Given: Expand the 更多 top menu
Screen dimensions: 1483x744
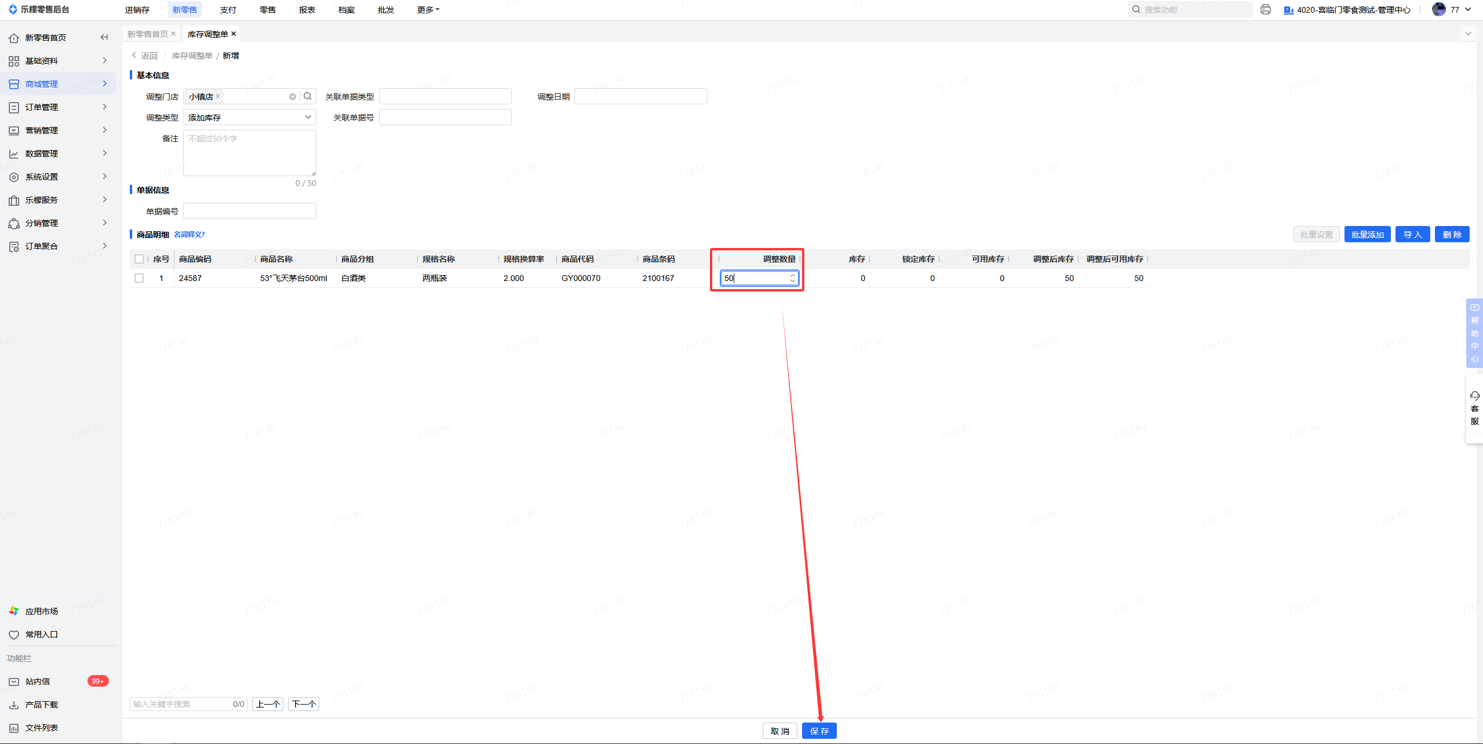Looking at the screenshot, I should (428, 10).
